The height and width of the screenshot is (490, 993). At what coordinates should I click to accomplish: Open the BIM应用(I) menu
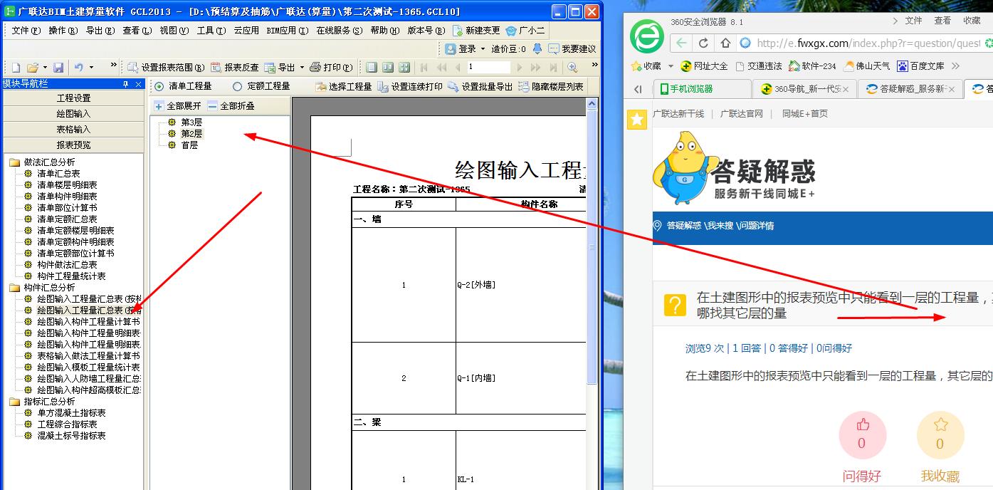(x=288, y=31)
